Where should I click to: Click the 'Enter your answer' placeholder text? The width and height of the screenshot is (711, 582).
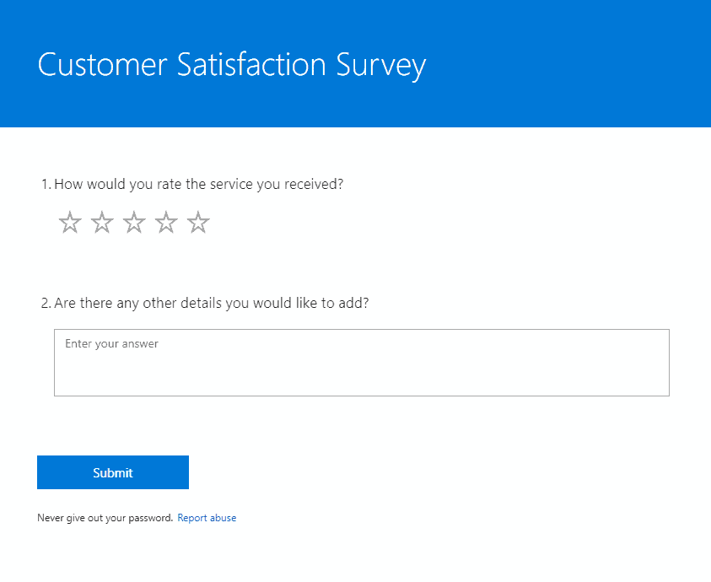click(x=111, y=344)
